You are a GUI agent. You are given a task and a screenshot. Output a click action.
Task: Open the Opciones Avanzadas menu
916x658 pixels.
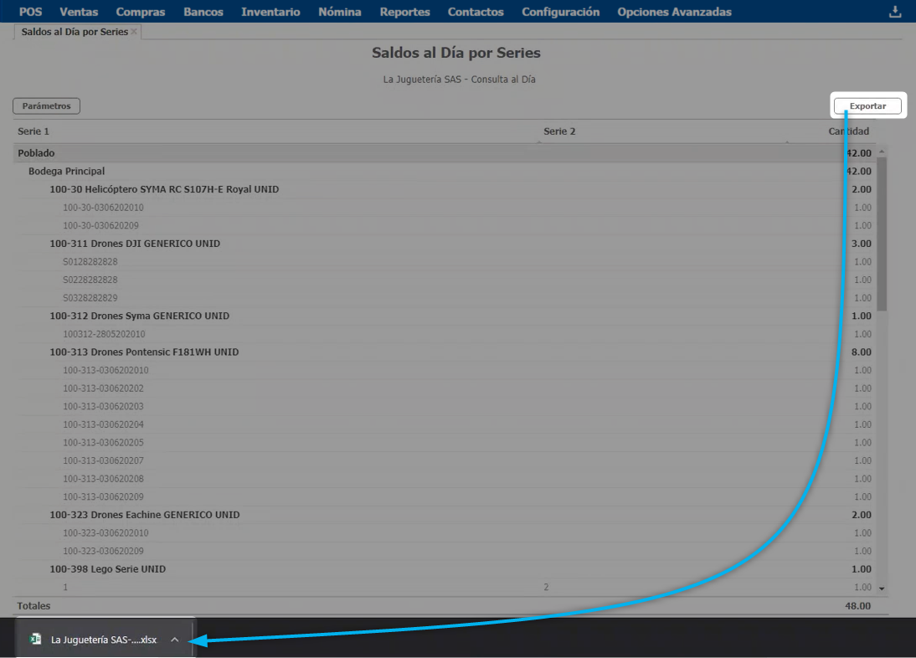pos(674,12)
